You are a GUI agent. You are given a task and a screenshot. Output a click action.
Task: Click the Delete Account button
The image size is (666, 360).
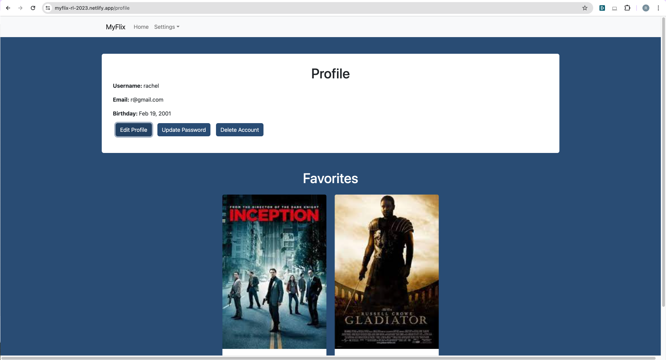click(240, 130)
